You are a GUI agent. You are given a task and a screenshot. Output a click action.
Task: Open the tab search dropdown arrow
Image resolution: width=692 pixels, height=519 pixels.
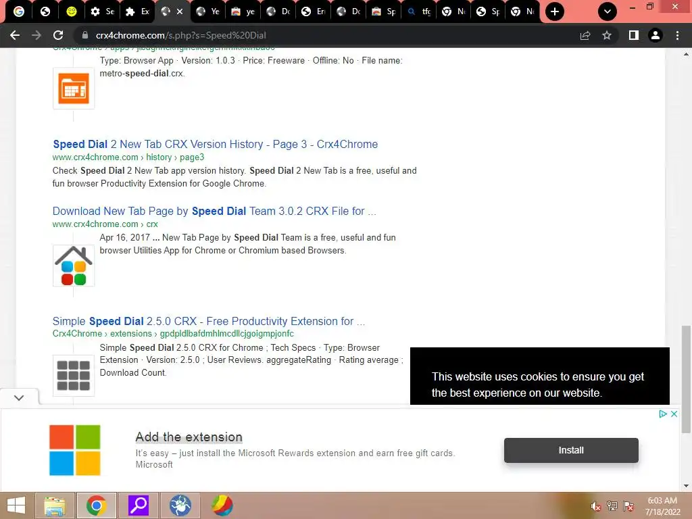[608, 11]
